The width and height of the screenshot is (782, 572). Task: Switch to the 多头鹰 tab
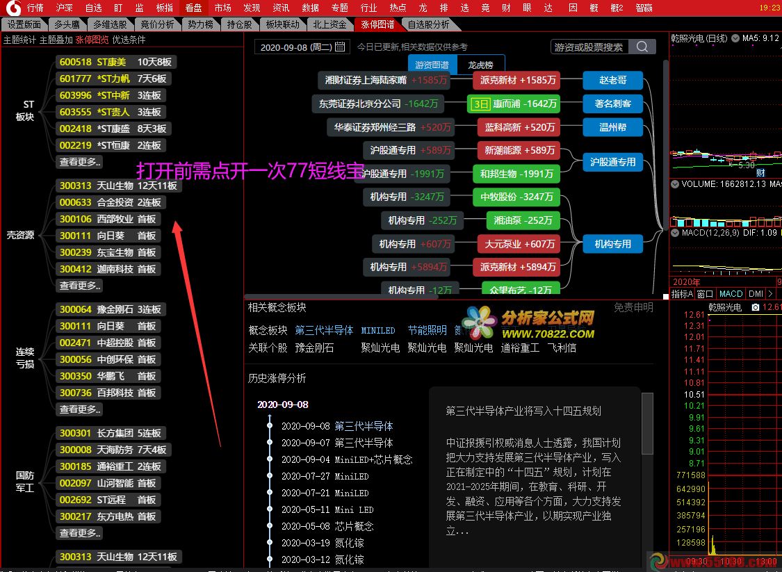(x=67, y=24)
